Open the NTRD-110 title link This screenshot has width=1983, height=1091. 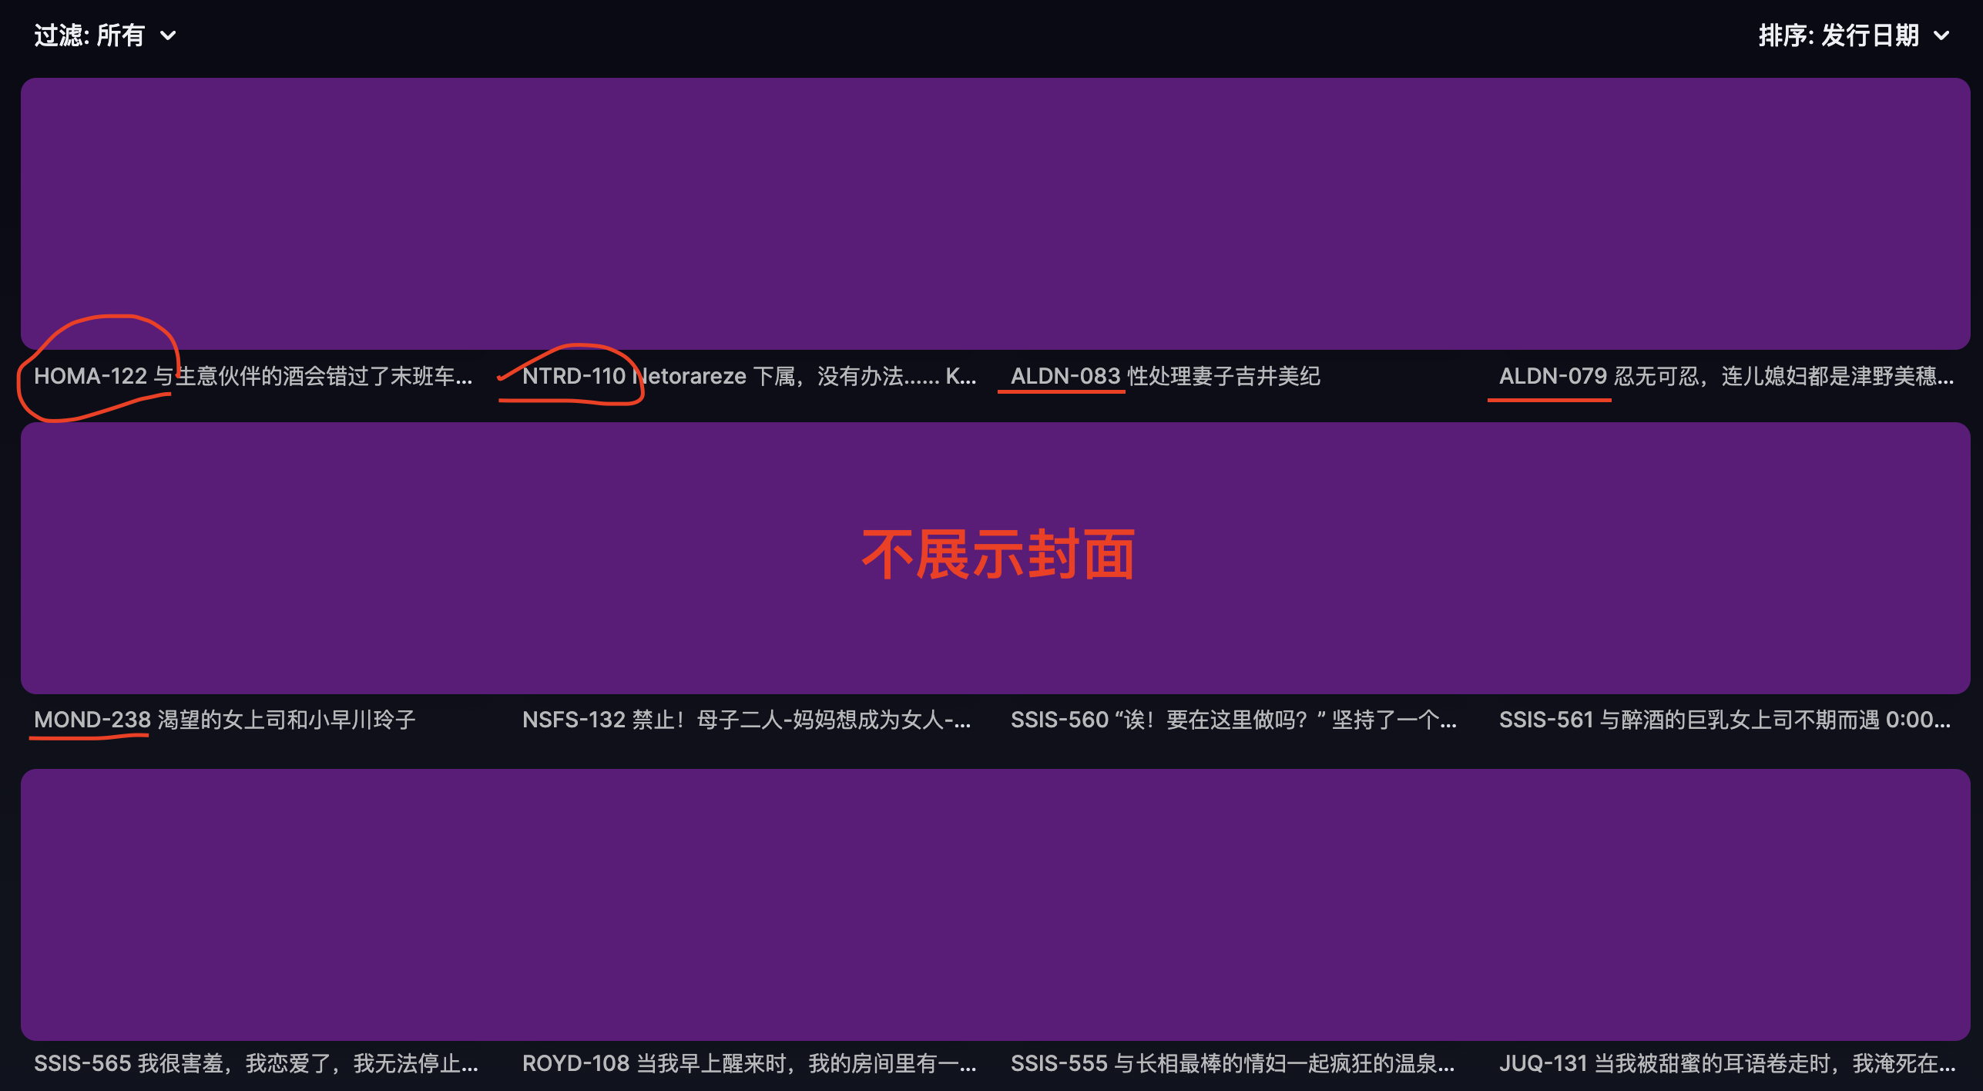click(x=749, y=376)
